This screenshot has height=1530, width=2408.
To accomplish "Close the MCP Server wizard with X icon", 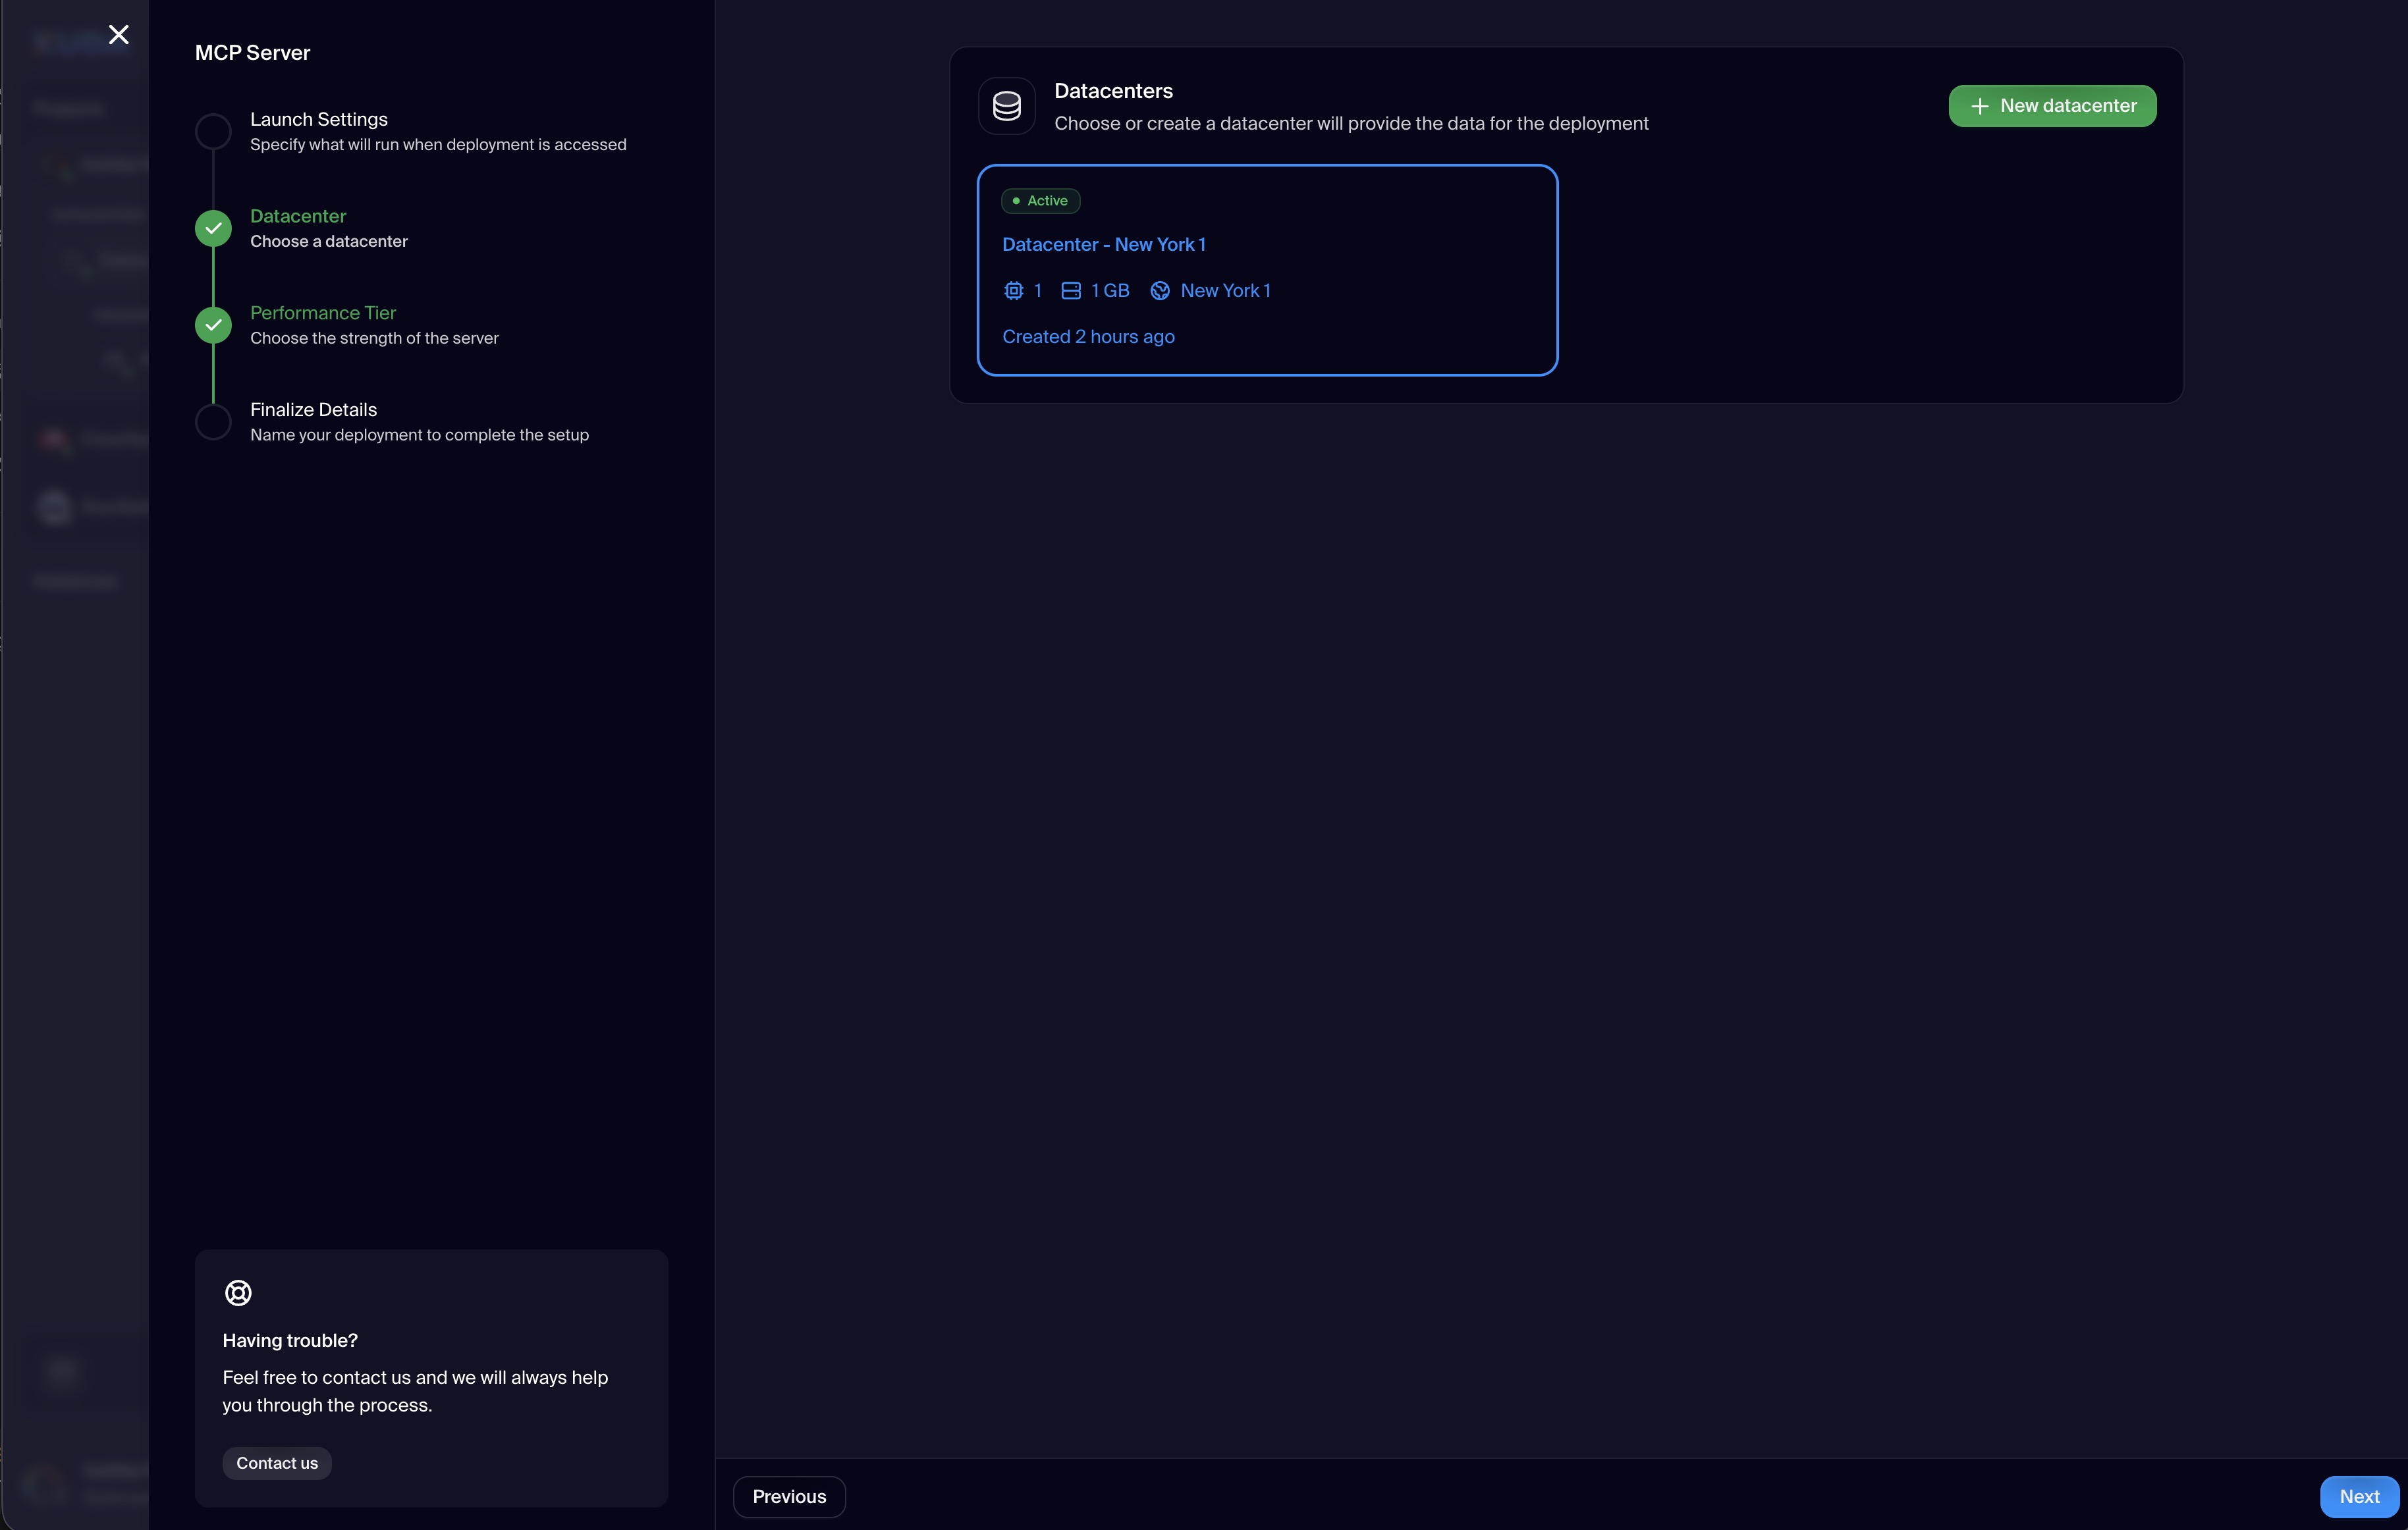I will (118, 35).
